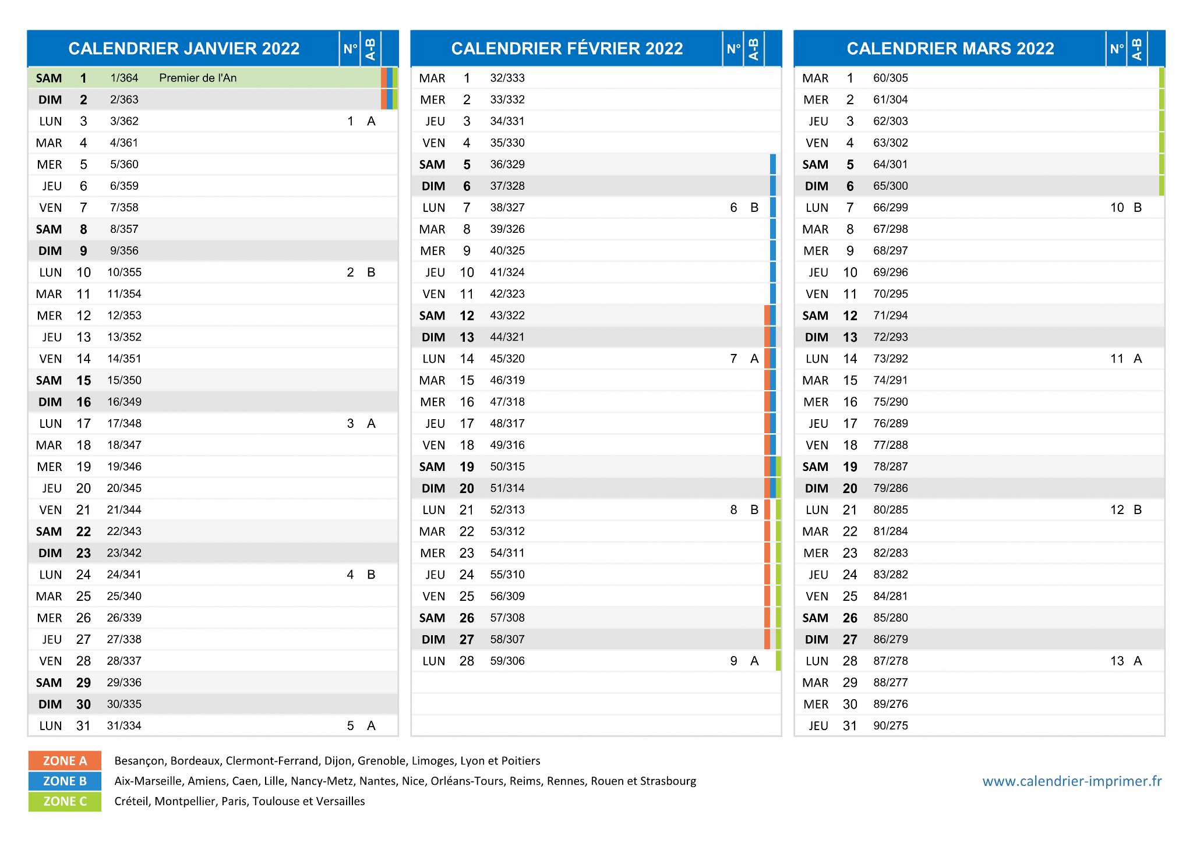The height and width of the screenshot is (843, 1193).
Task: Click day count '10/355' in January
Action: [x=124, y=272]
